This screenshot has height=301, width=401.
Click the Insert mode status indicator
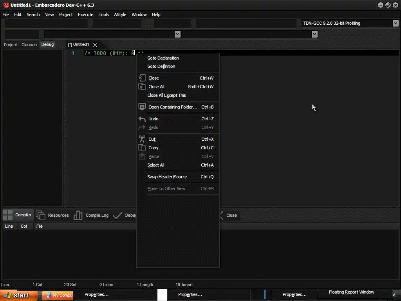tap(188, 285)
